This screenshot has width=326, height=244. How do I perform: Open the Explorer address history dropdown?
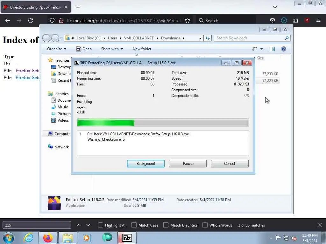pos(200,38)
